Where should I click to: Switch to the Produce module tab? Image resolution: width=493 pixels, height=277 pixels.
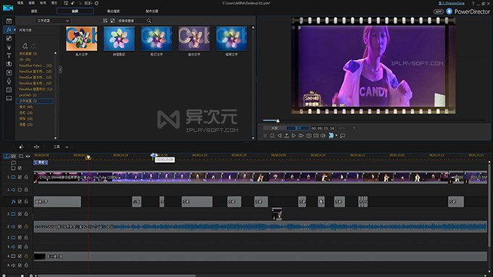tap(114, 11)
